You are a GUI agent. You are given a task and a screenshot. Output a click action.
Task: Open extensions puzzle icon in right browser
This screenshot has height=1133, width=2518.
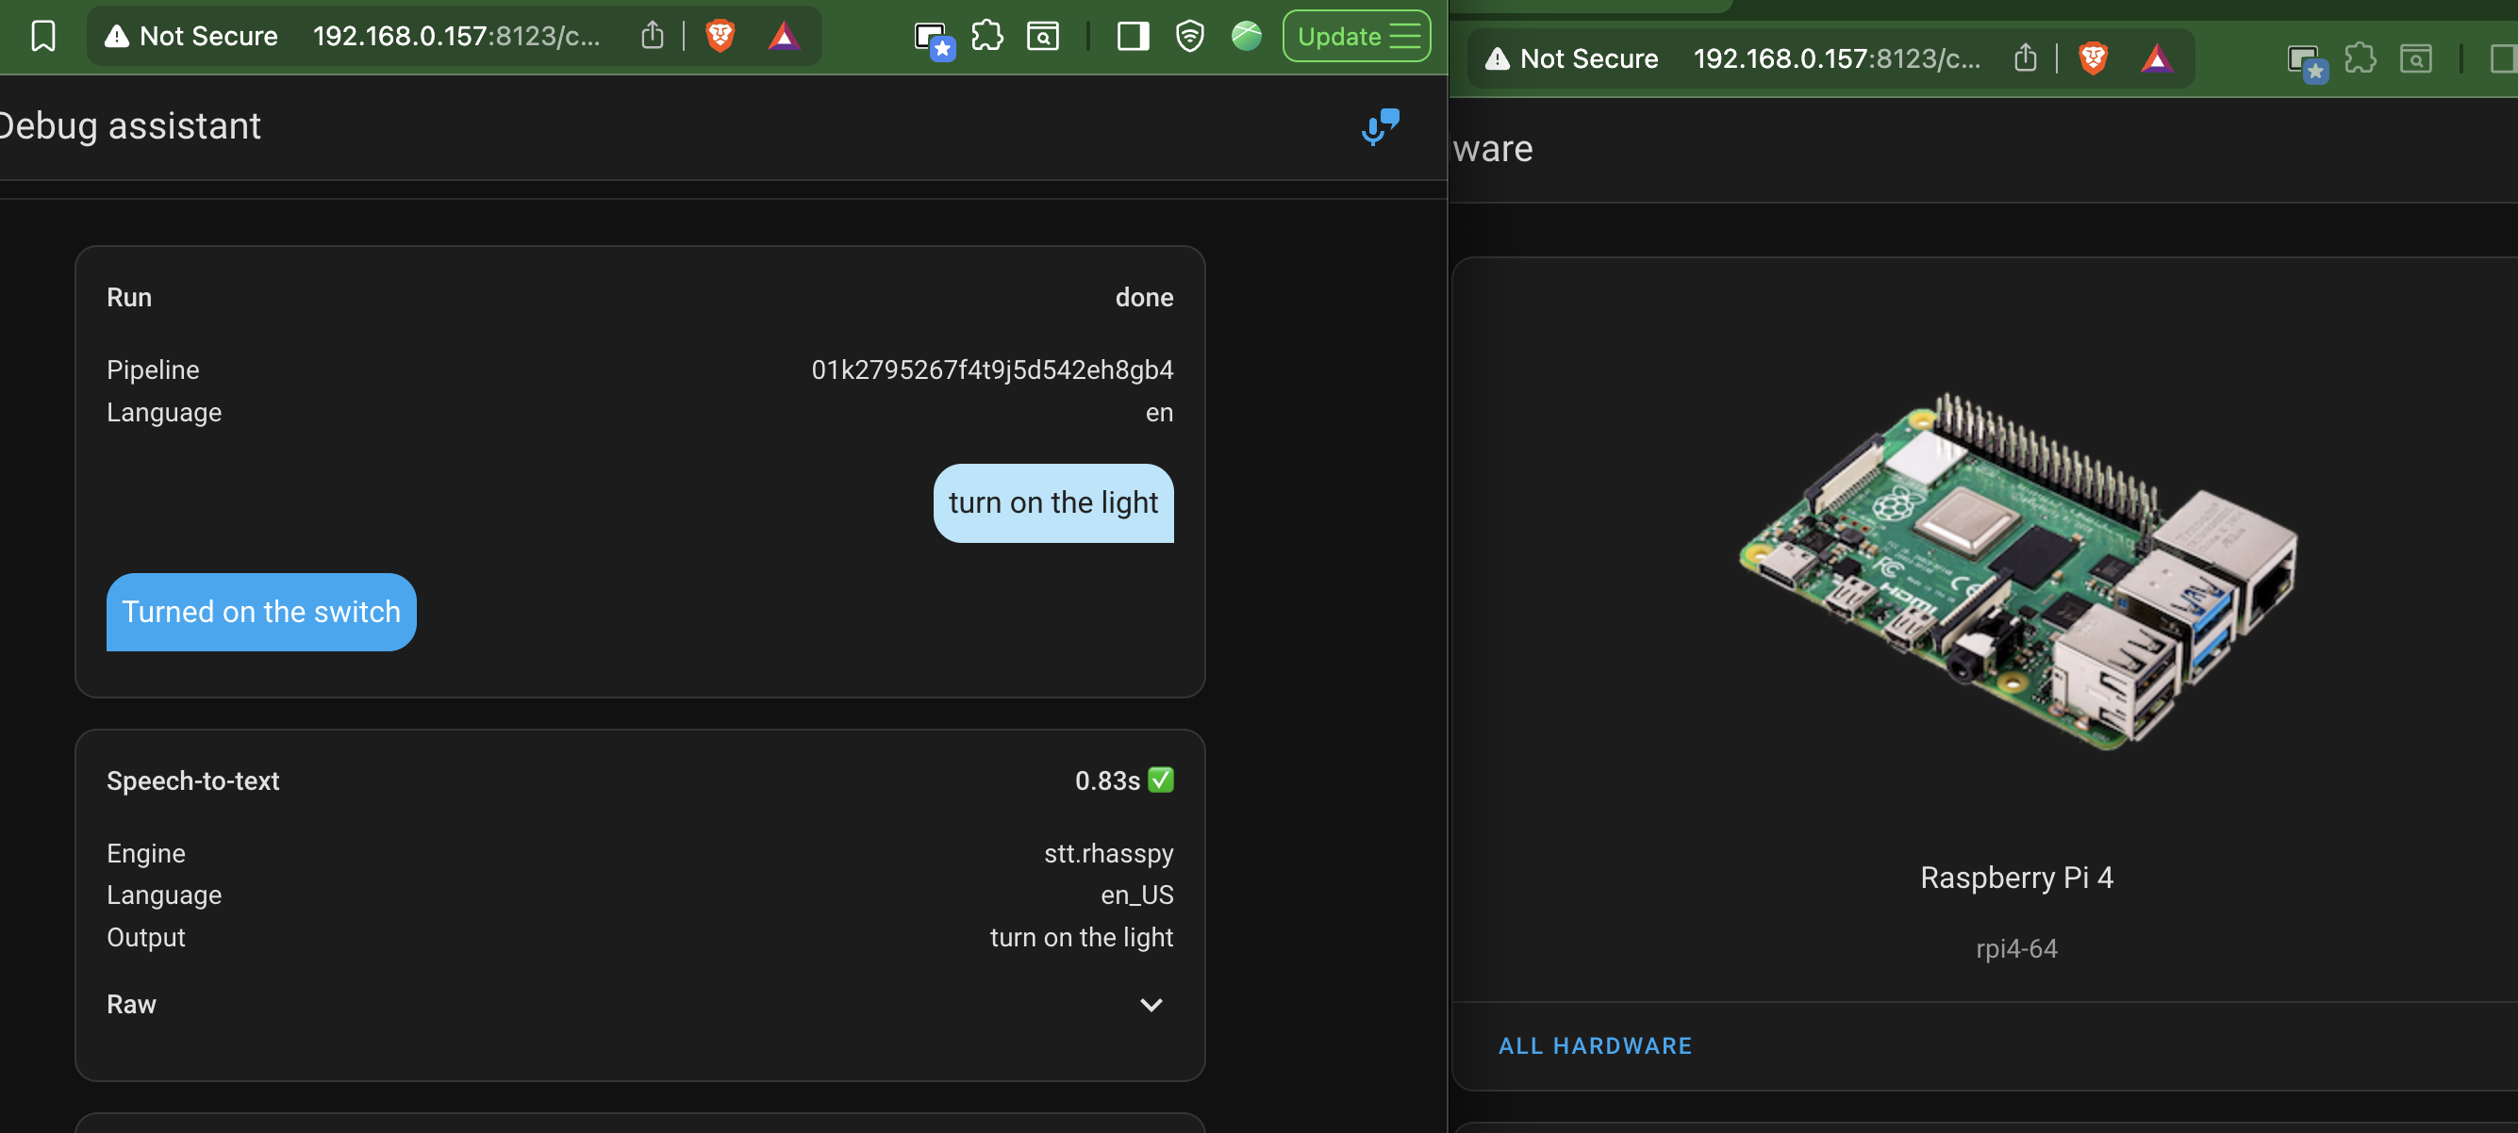2360,58
